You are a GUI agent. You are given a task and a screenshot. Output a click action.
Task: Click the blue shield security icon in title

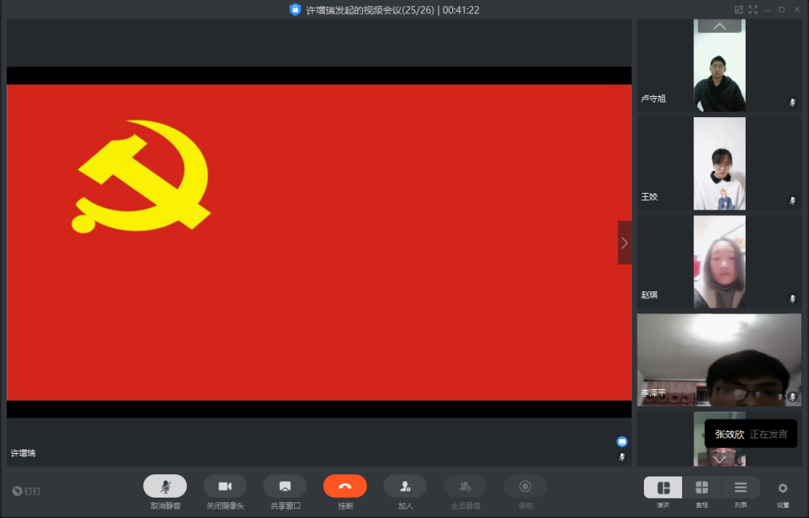coord(295,9)
